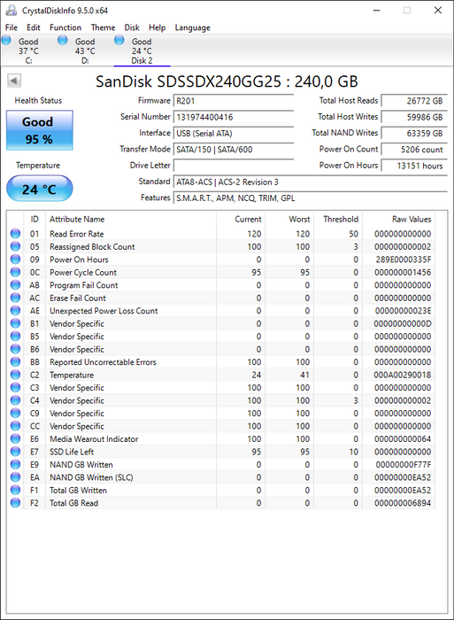Click the status orb for the C9 Vendor Specific row

(x=15, y=414)
